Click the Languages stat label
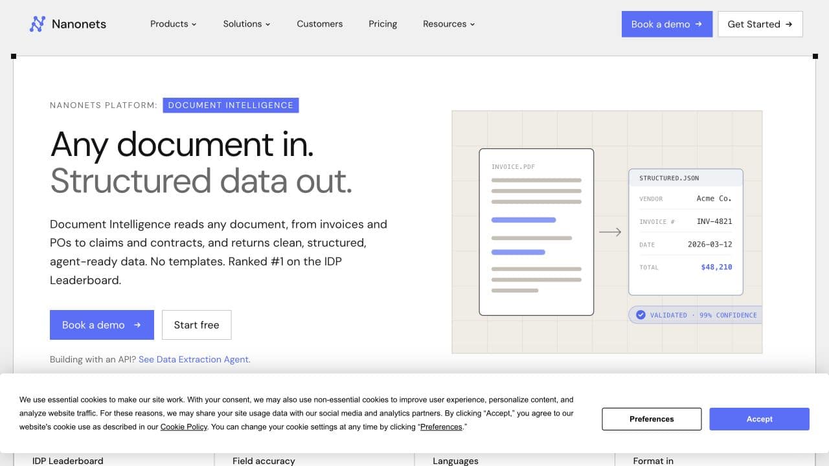This screenshot has height=466, width=829. tap(455, 461)
